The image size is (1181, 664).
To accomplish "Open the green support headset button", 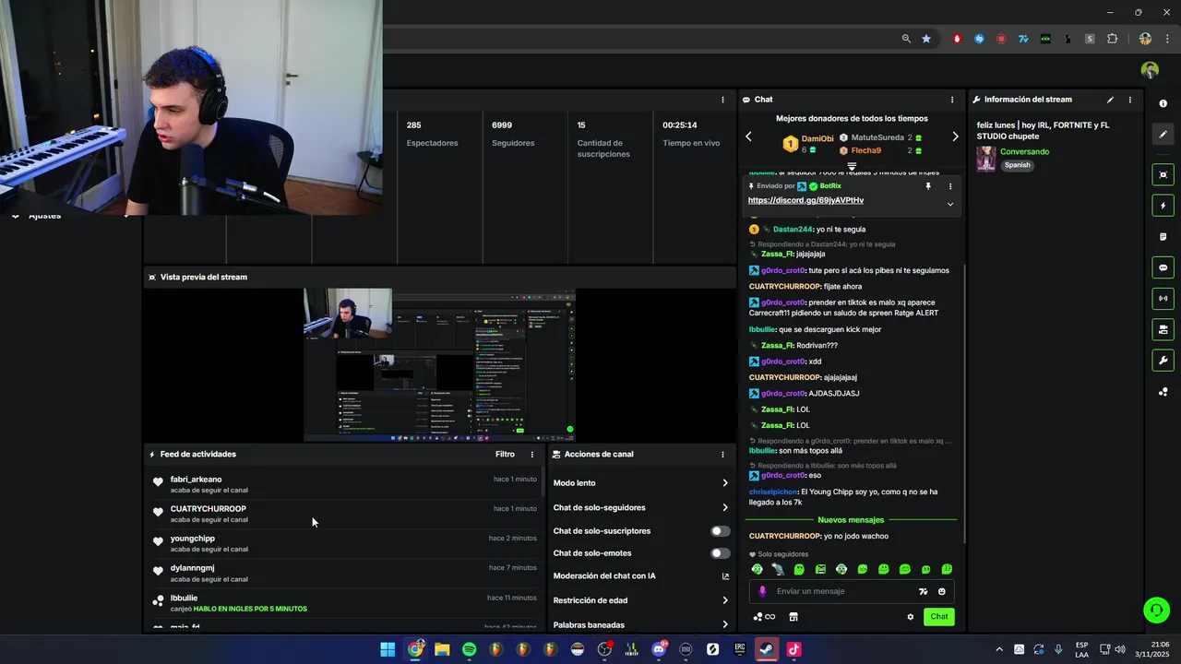I will [1156, 610].
